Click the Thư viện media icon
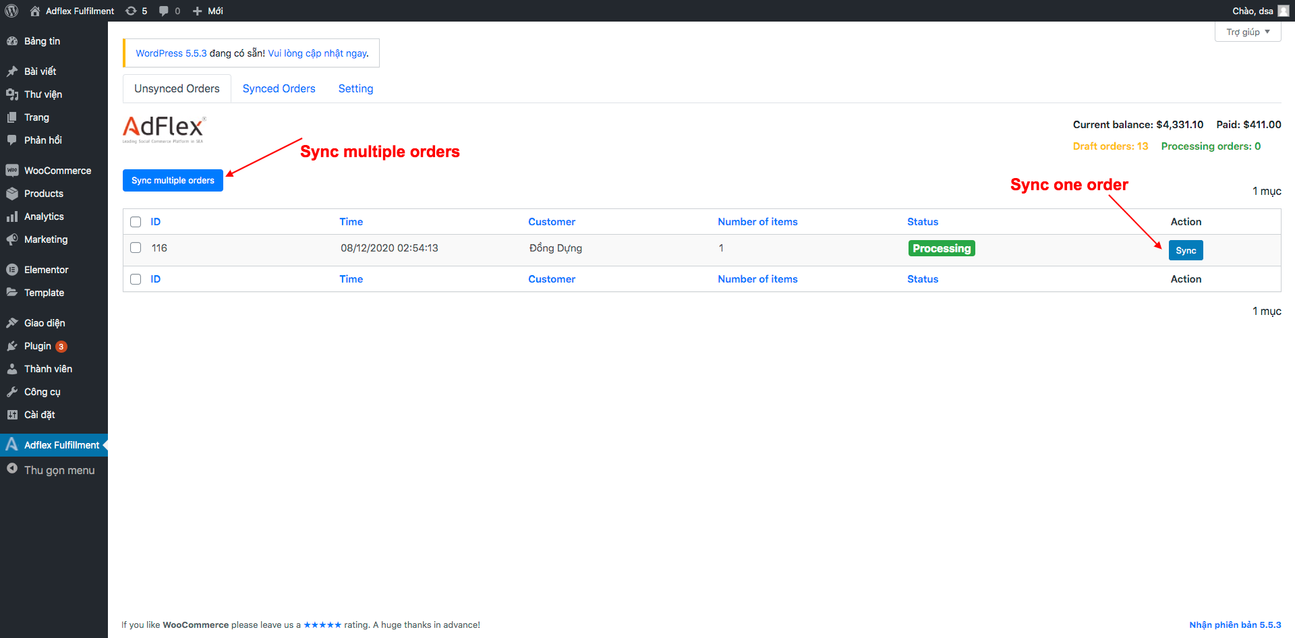Viewport: 1295px width, 638px height. tap(12, 94)
